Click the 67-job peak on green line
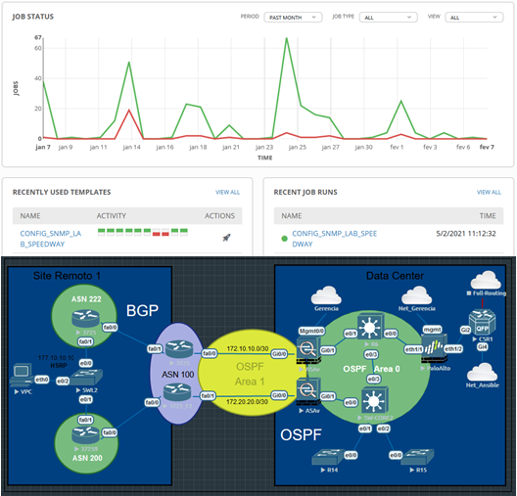The image size is (517, 496). [x=286, y=38]
